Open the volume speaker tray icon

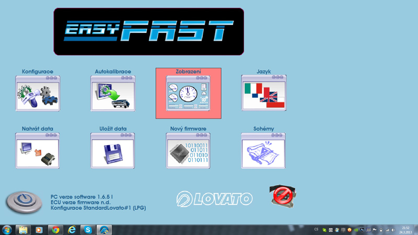[393, 230]
